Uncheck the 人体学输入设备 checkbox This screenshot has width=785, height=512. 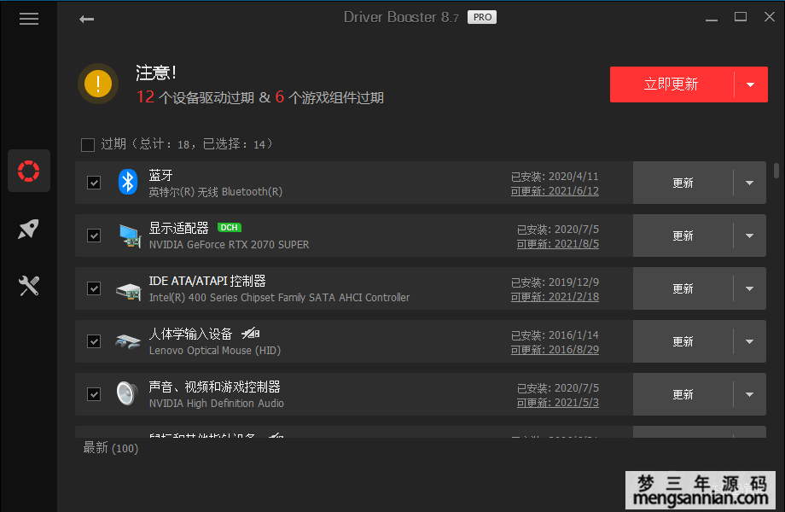tap(94, 341)
